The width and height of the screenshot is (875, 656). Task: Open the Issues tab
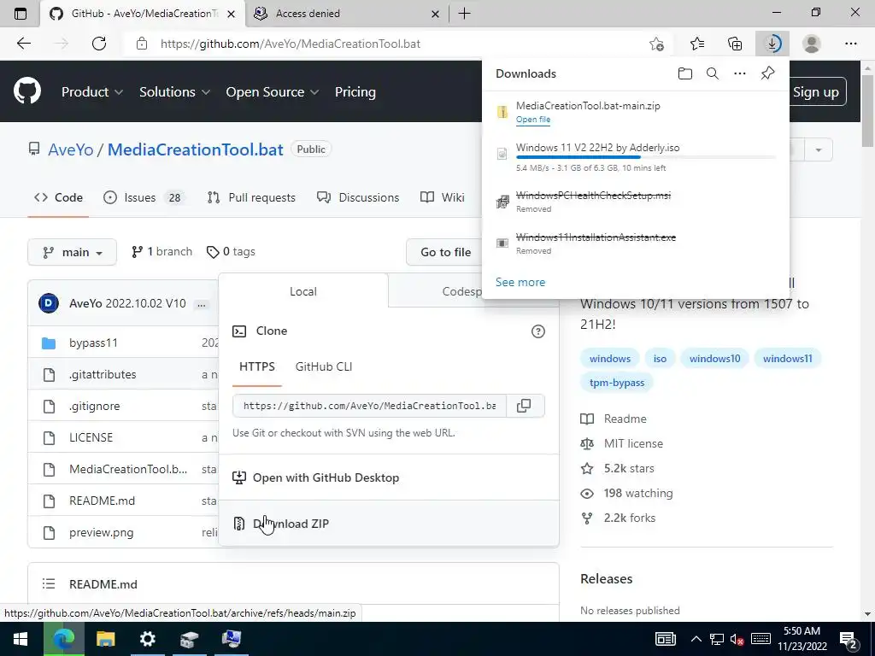[x=144, y=197]
